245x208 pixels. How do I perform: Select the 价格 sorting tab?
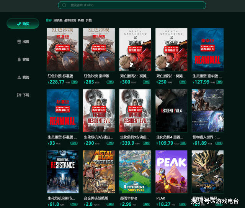click(x=89, y=20)
